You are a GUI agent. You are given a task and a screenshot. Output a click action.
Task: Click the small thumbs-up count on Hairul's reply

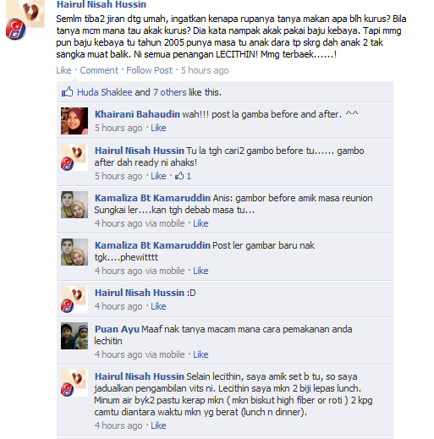click(x=183, y=176)
